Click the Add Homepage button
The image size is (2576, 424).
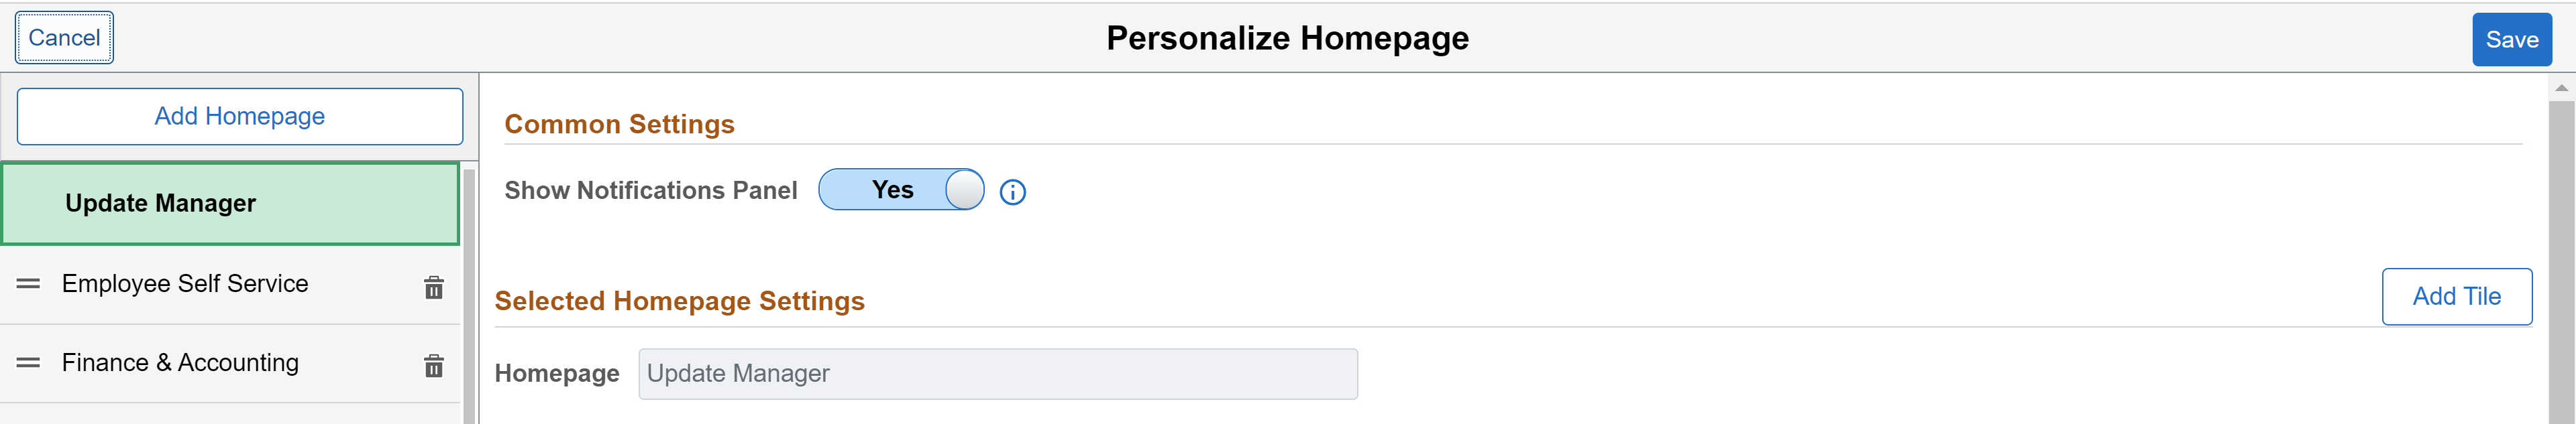[x=240, y=117]
